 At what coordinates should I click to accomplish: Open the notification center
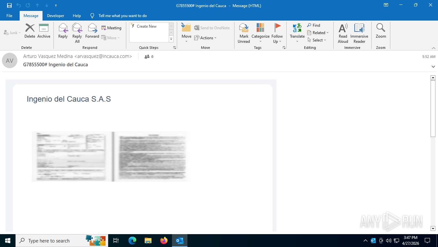[x=427, y=241]
